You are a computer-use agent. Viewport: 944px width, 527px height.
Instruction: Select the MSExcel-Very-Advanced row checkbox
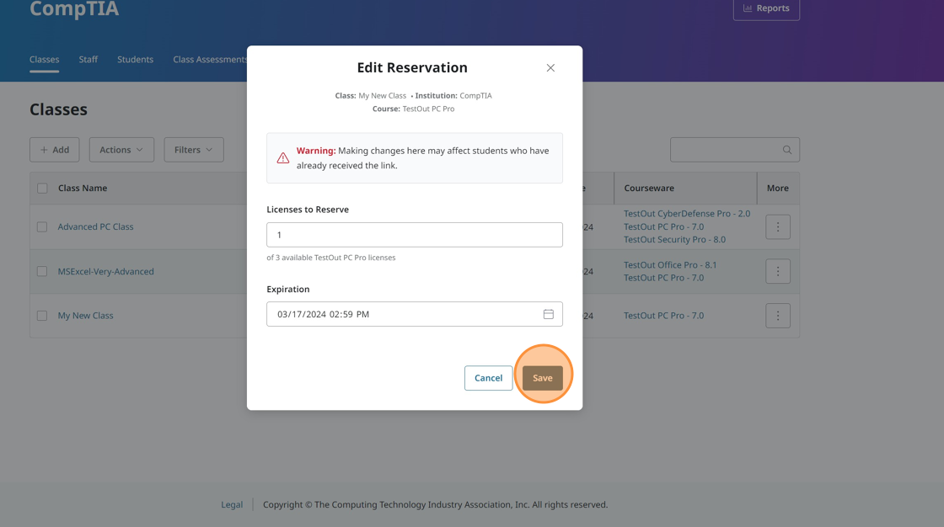tap(42, 271)
